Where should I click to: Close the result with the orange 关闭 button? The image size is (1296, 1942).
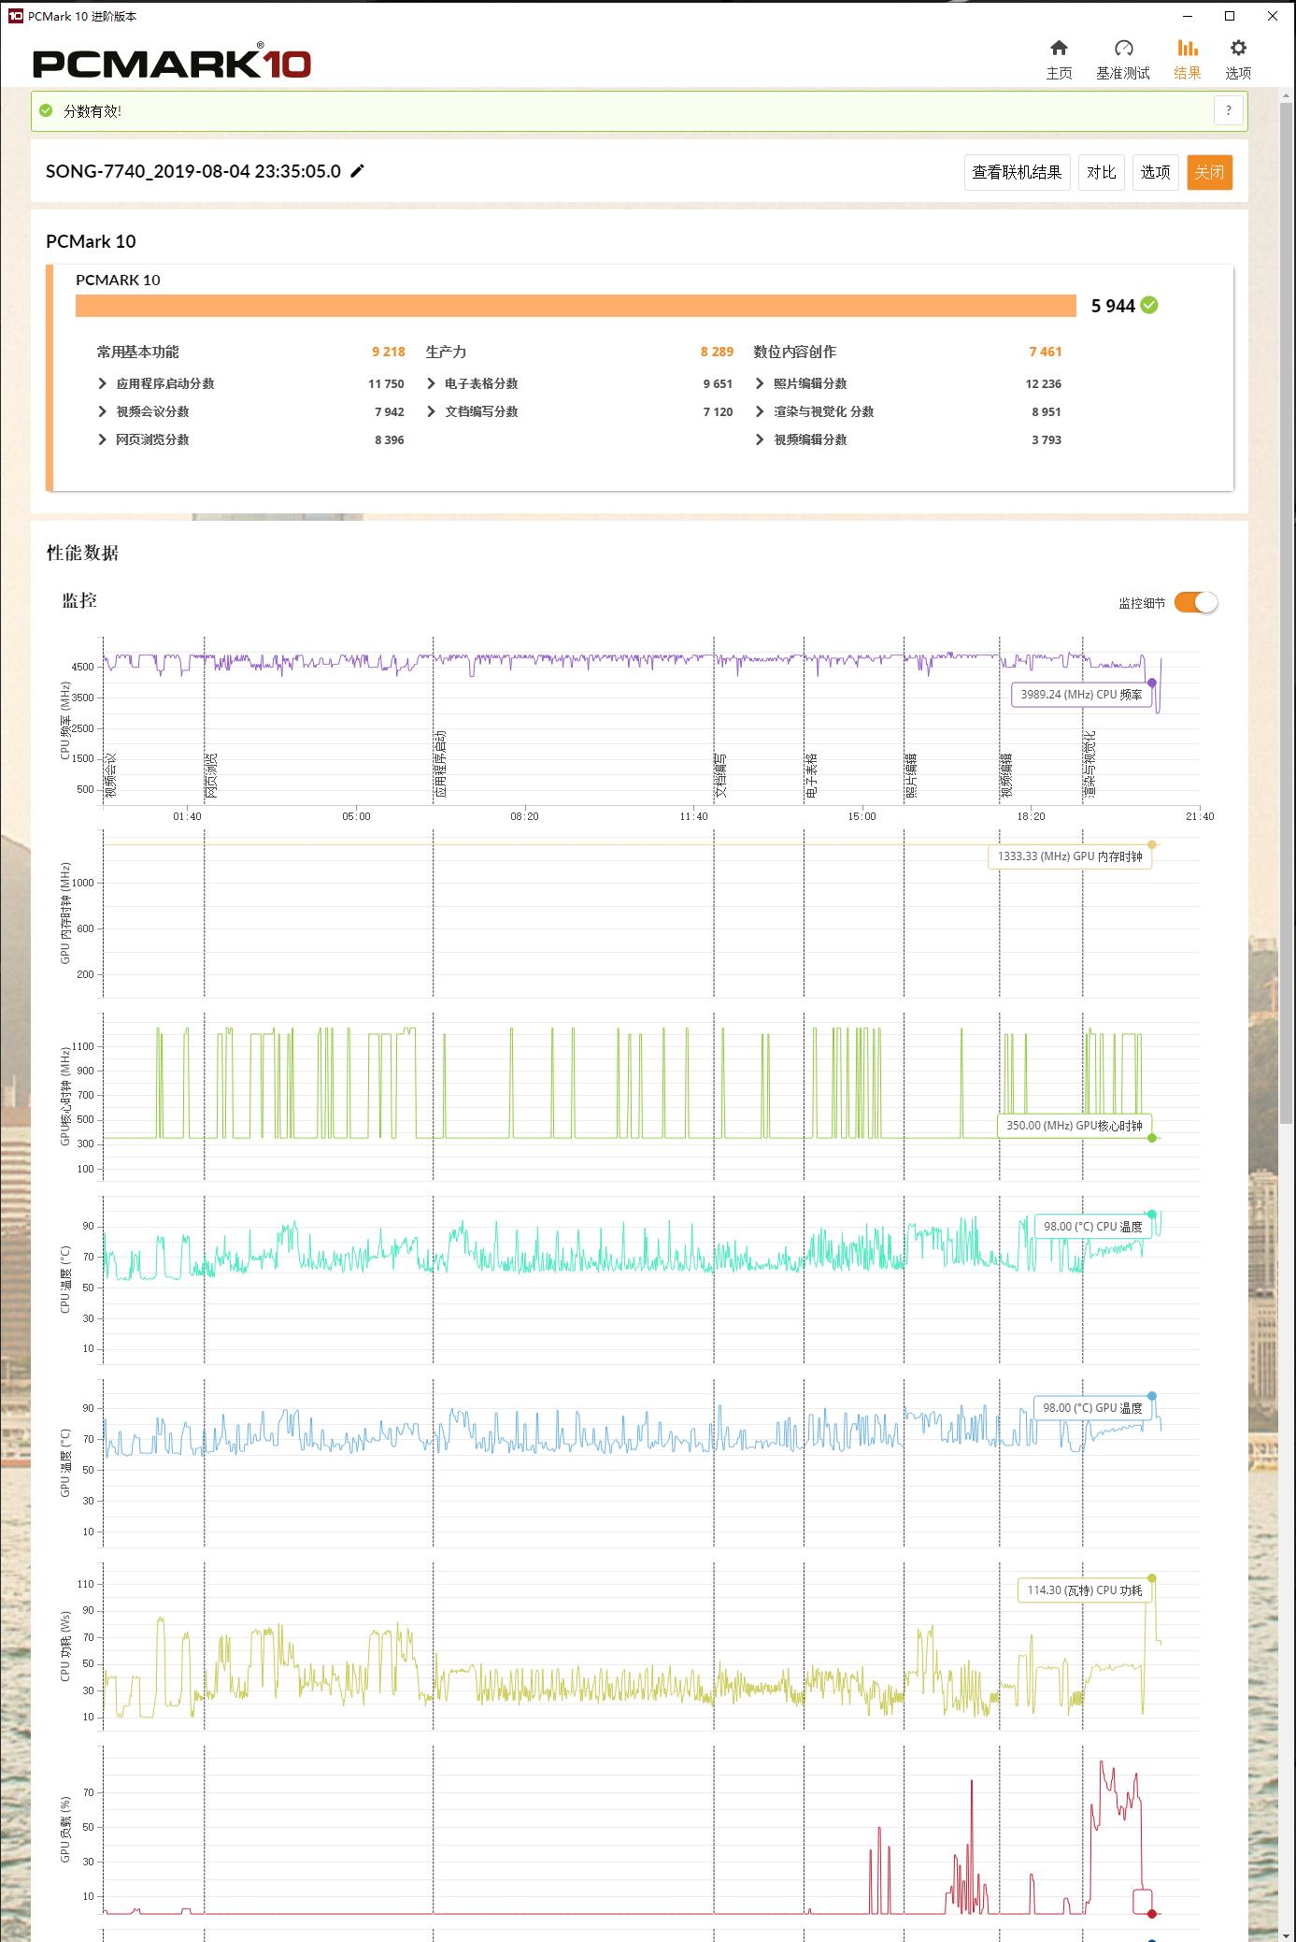pos(1209,172)
